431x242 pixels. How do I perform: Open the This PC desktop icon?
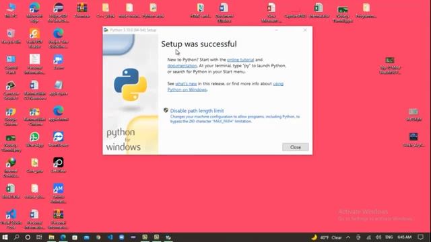(x=11, y=11)
